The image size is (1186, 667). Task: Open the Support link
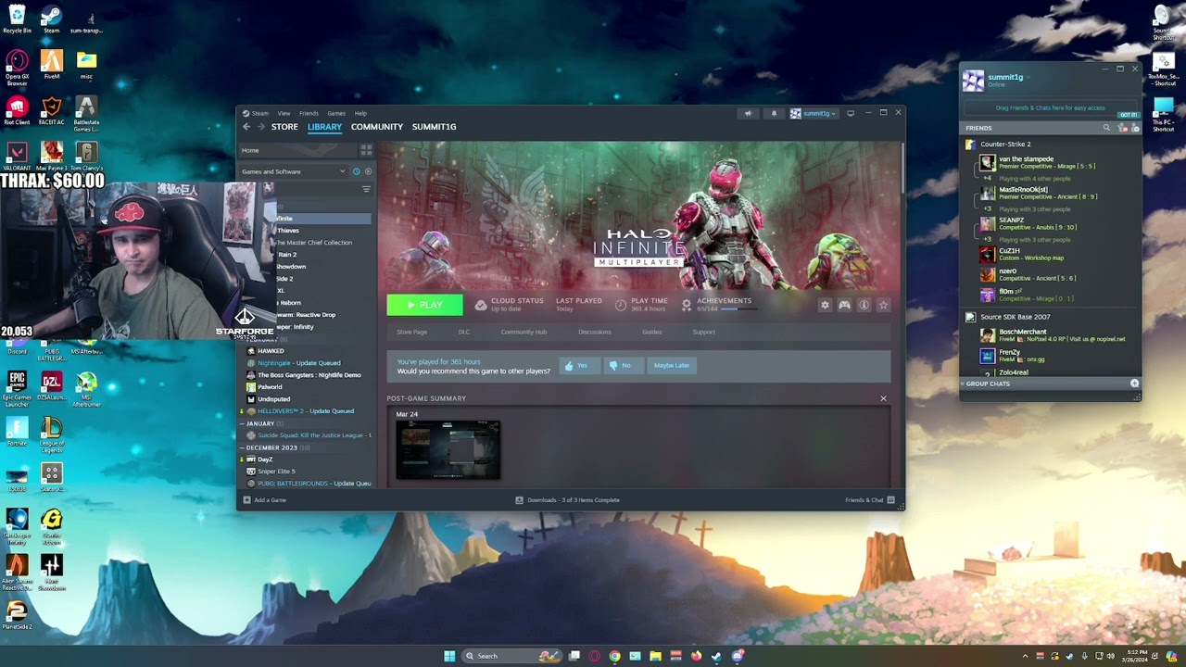coord(703,332)
